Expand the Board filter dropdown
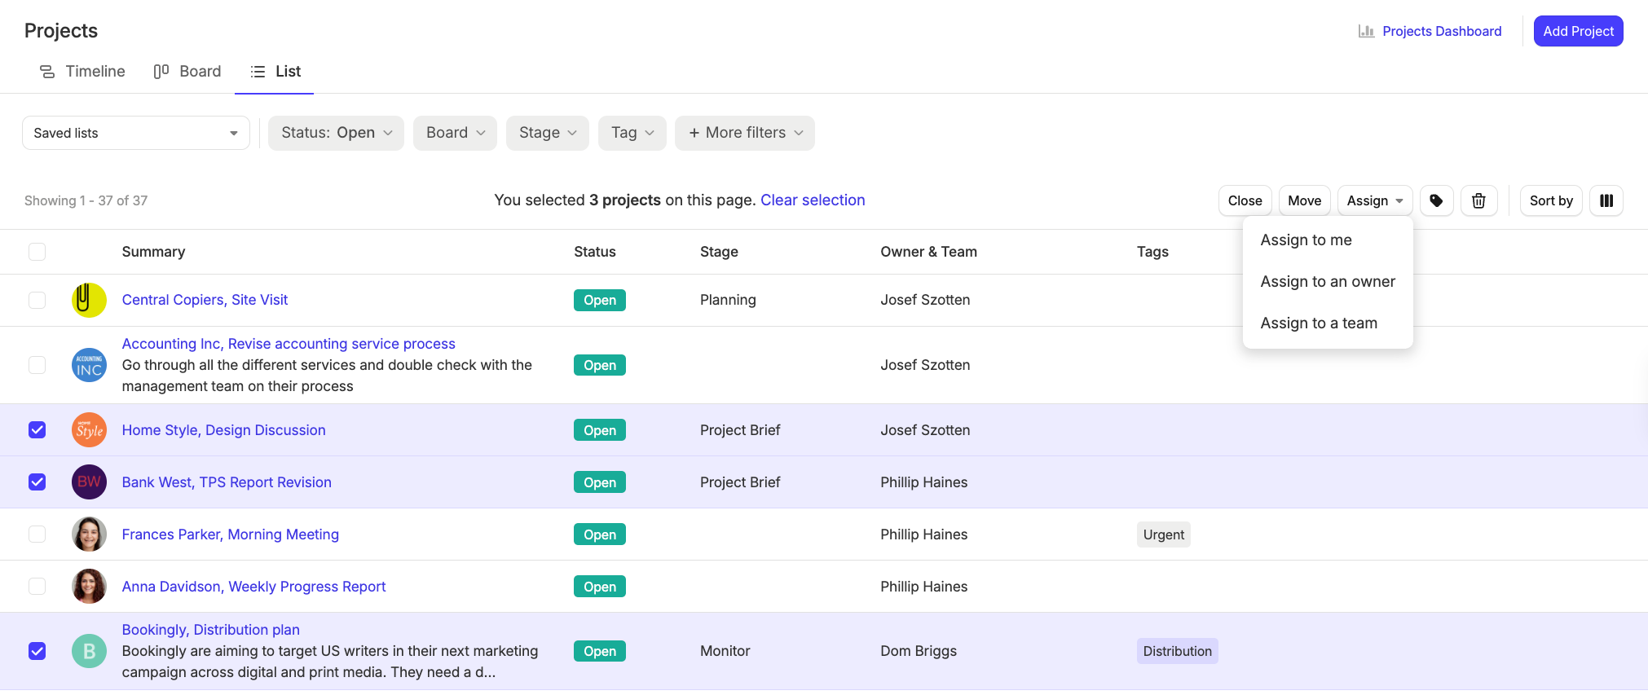 [456, 133]
